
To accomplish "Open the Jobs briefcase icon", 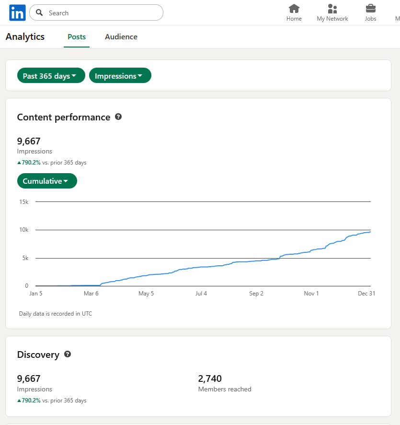I will pyautogui.click(x=370, y=9).
